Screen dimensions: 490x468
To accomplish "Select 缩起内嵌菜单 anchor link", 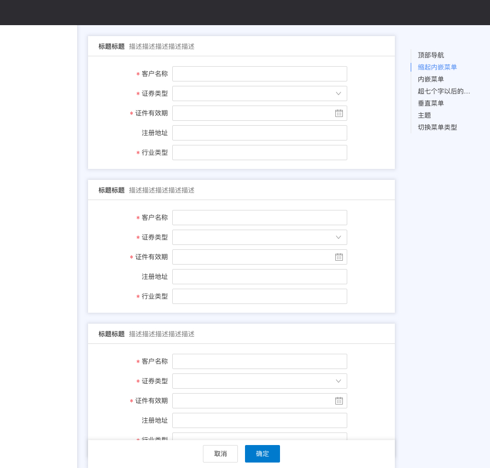I will [437, 67].
